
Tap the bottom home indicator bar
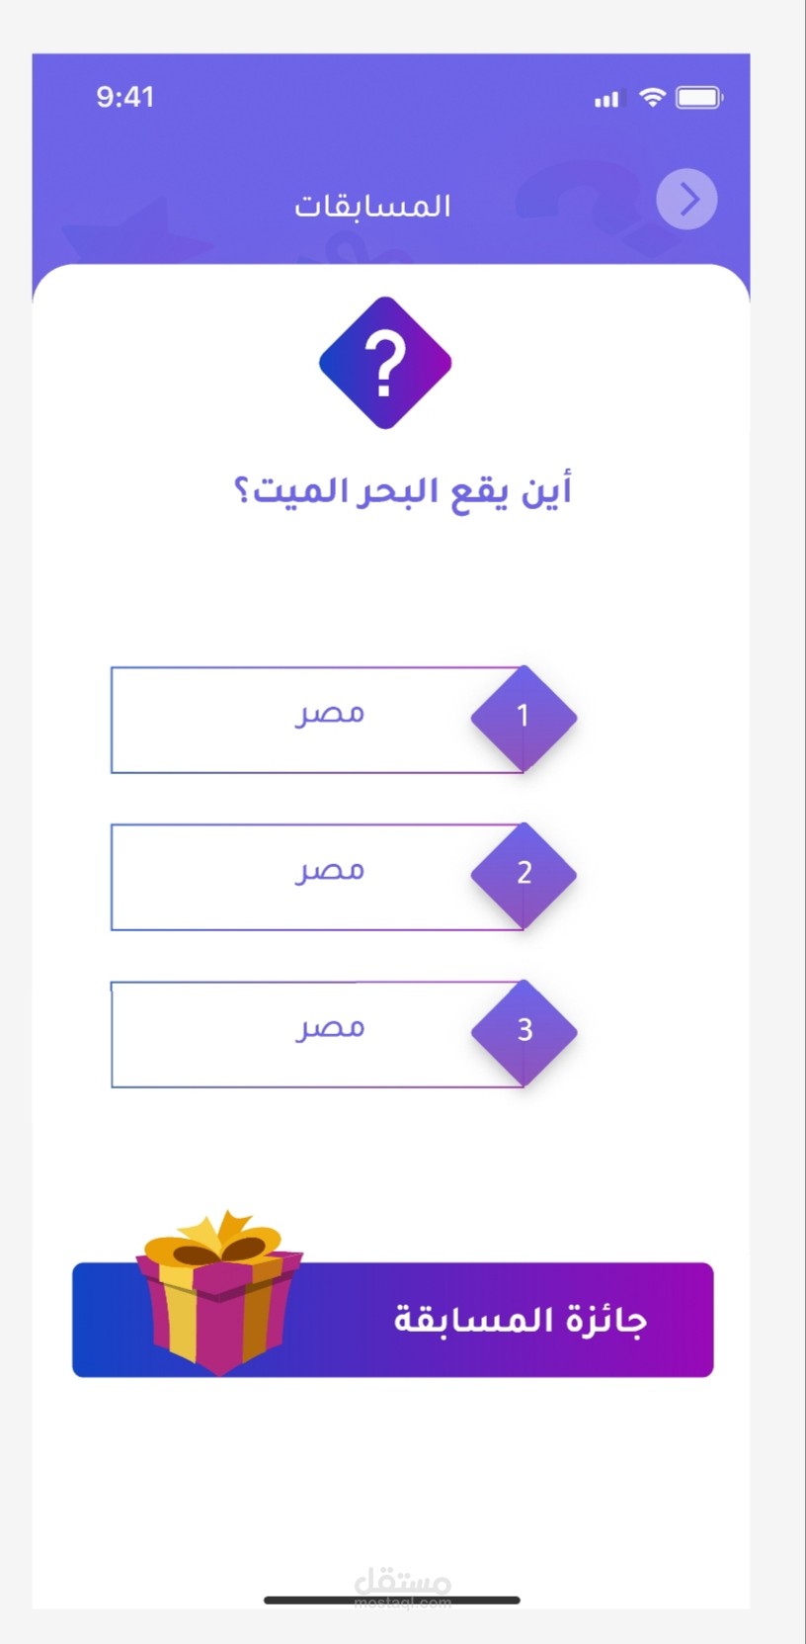pyautogui.click(x=391, y=1600)
